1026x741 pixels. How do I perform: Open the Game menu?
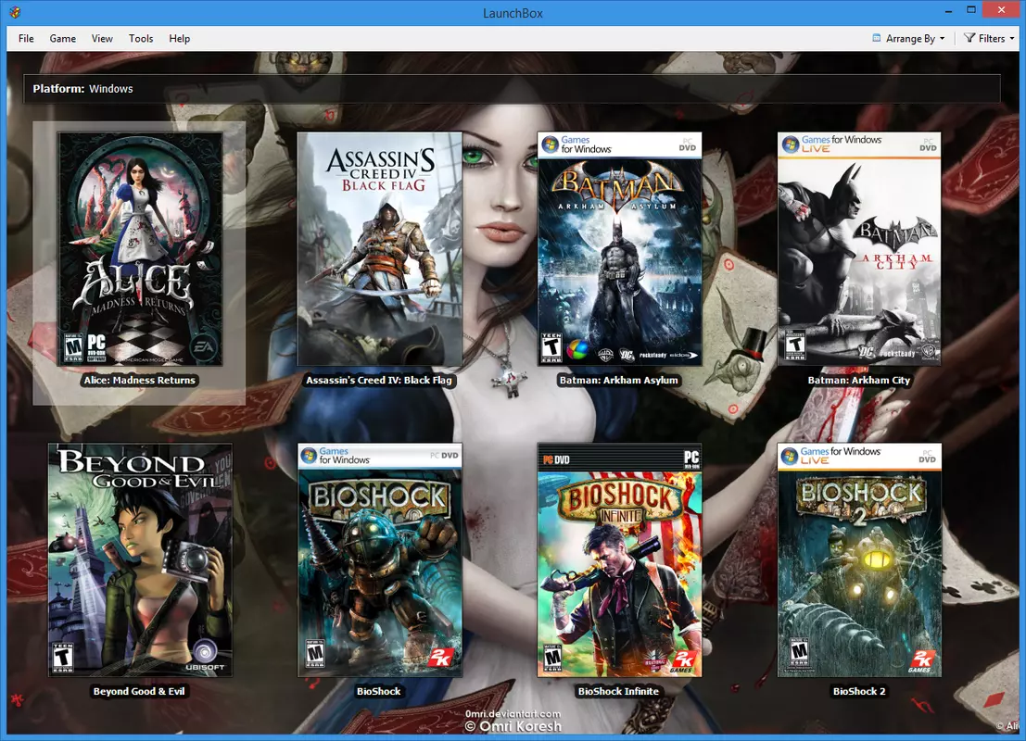pyautogui.click(x=63, y=39)
